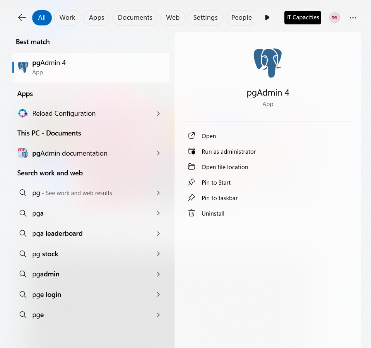Image resolution: width=371 pixels, height=348 pixels.
Task: Expand the 'pga leaderboard' chevron
Action: 158,234
